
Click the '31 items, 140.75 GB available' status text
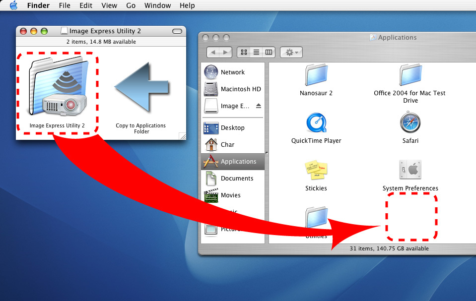coord(389,248)
